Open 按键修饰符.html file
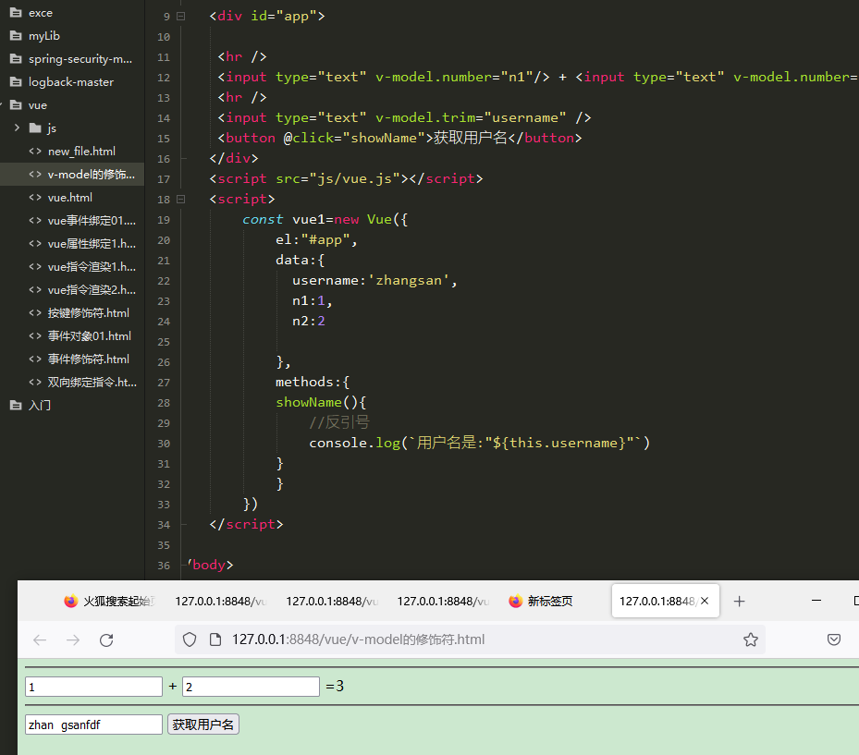859x755 pixels. (x=88, y=312)
